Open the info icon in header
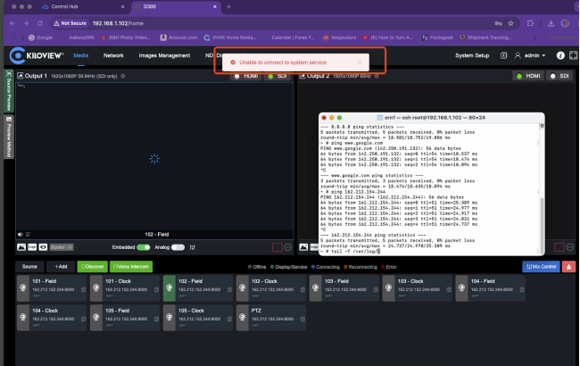The height and width of the screenshot is (366, 580). (x=560, y=55)
